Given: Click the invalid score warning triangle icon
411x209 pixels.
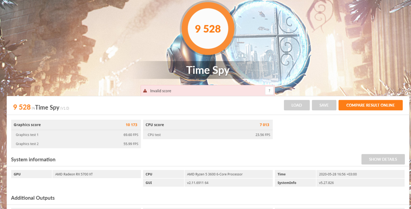Looking at the screenshot, I should coord(145,91).
